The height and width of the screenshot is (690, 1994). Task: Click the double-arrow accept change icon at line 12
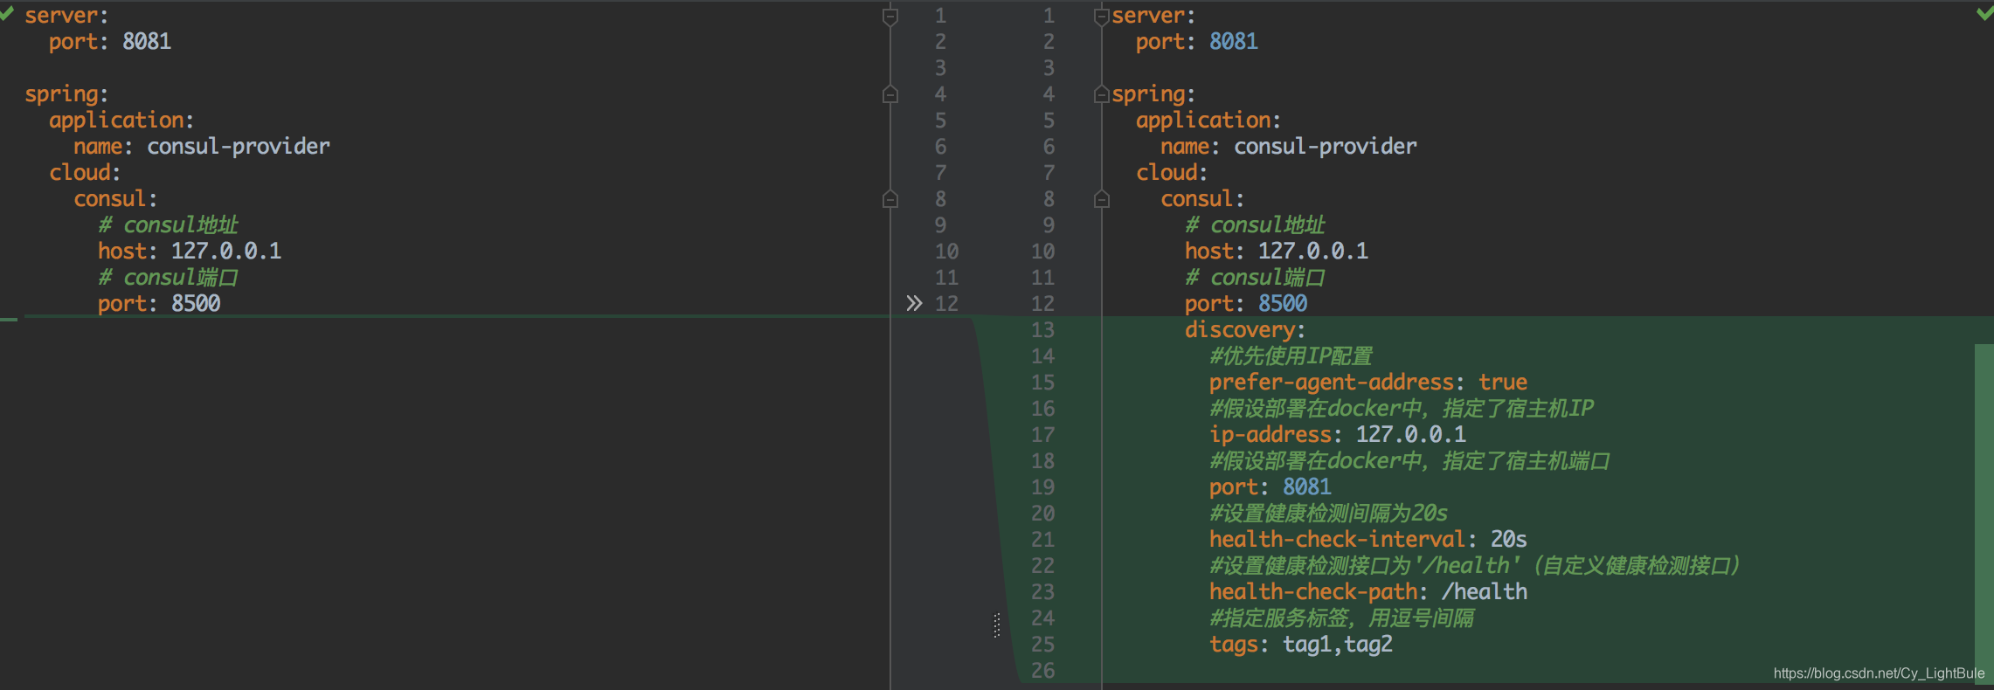[914, 303]
